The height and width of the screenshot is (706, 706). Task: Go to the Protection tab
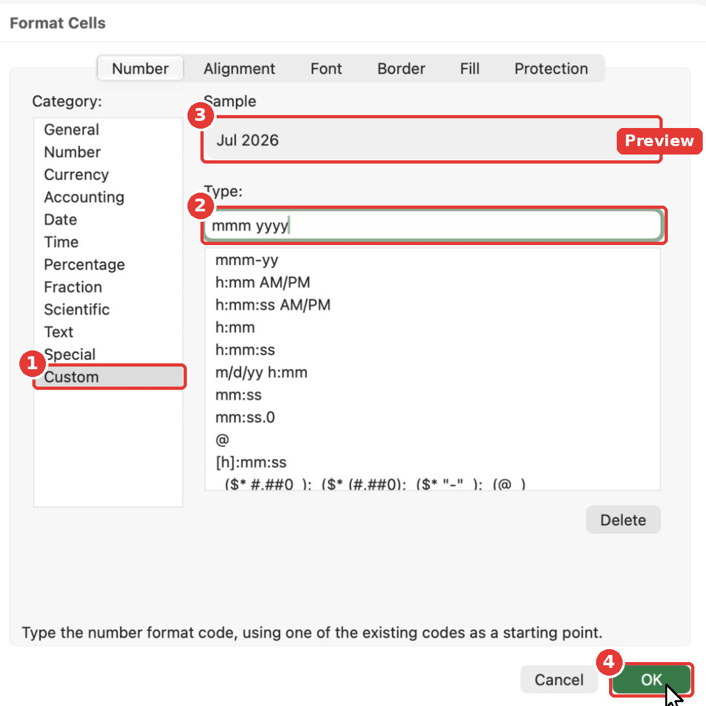(x=551, y=69)
